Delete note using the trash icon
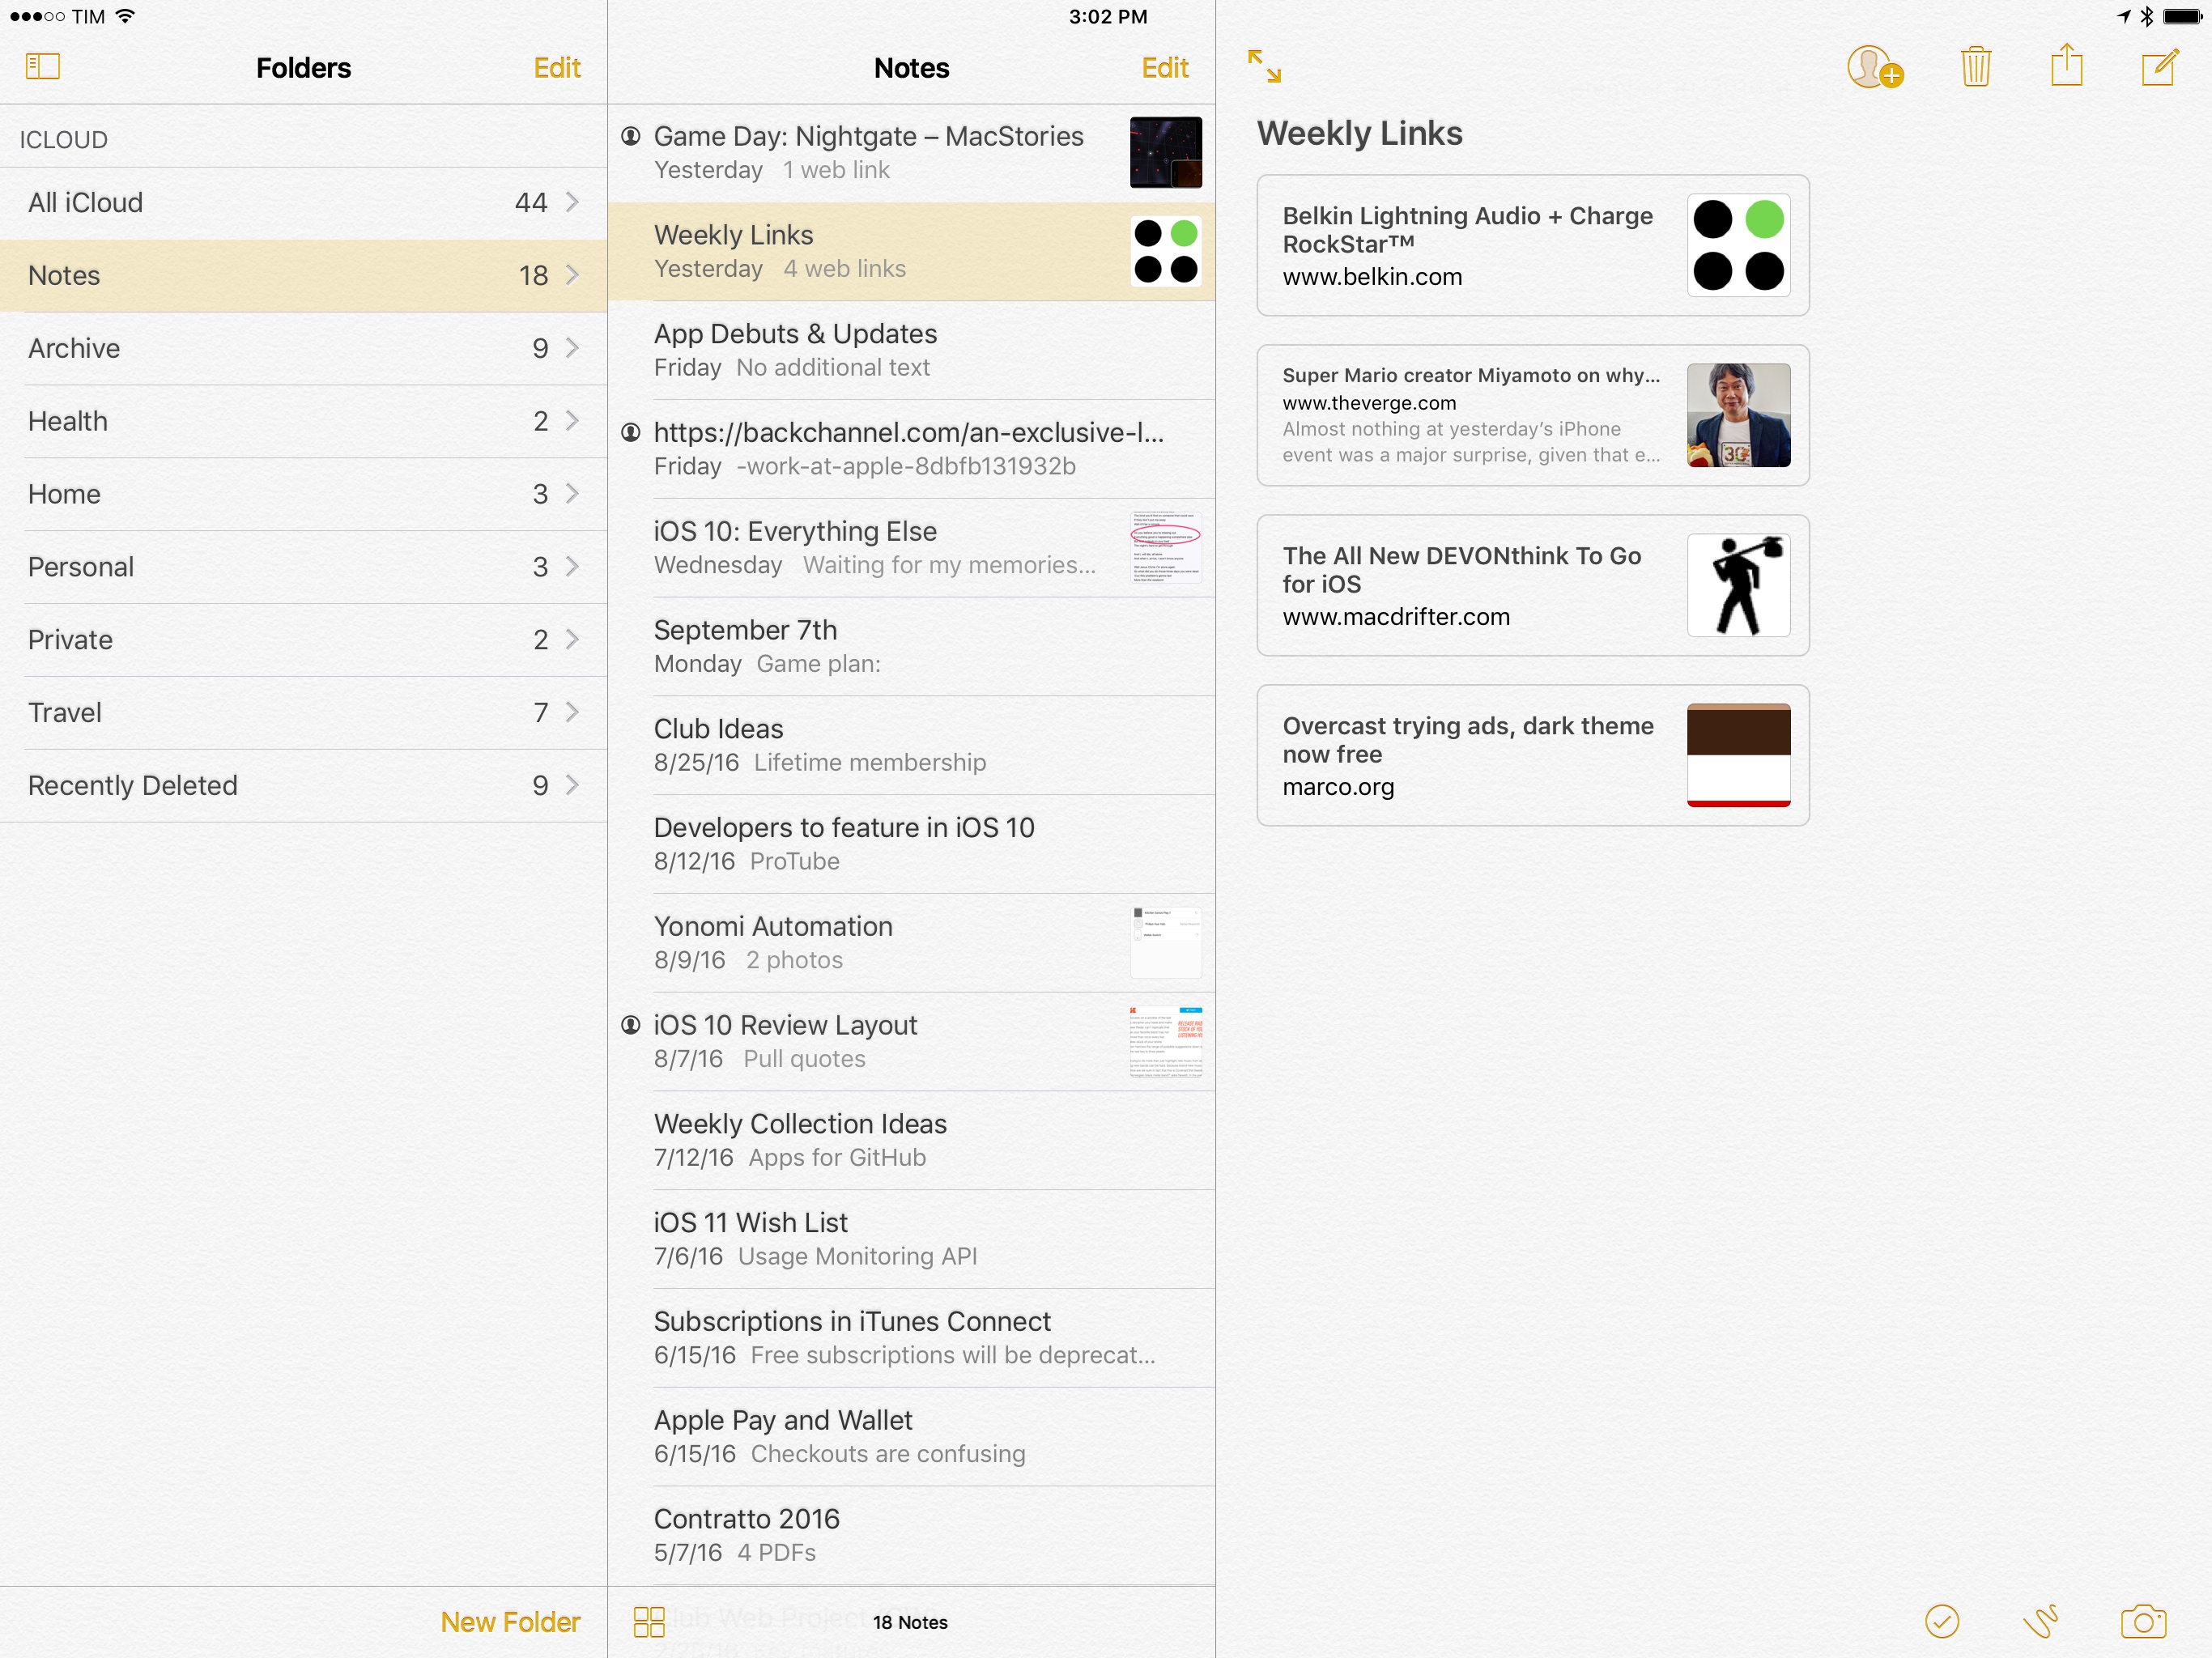The height and width of the screenshot is (1658, 2212). click(x=1976, y=67)
